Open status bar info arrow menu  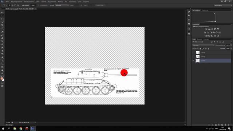click(35, 123)
